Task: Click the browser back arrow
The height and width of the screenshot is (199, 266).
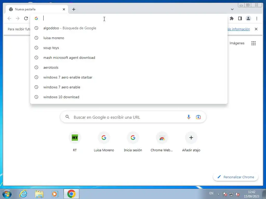Action: [9, 18]
